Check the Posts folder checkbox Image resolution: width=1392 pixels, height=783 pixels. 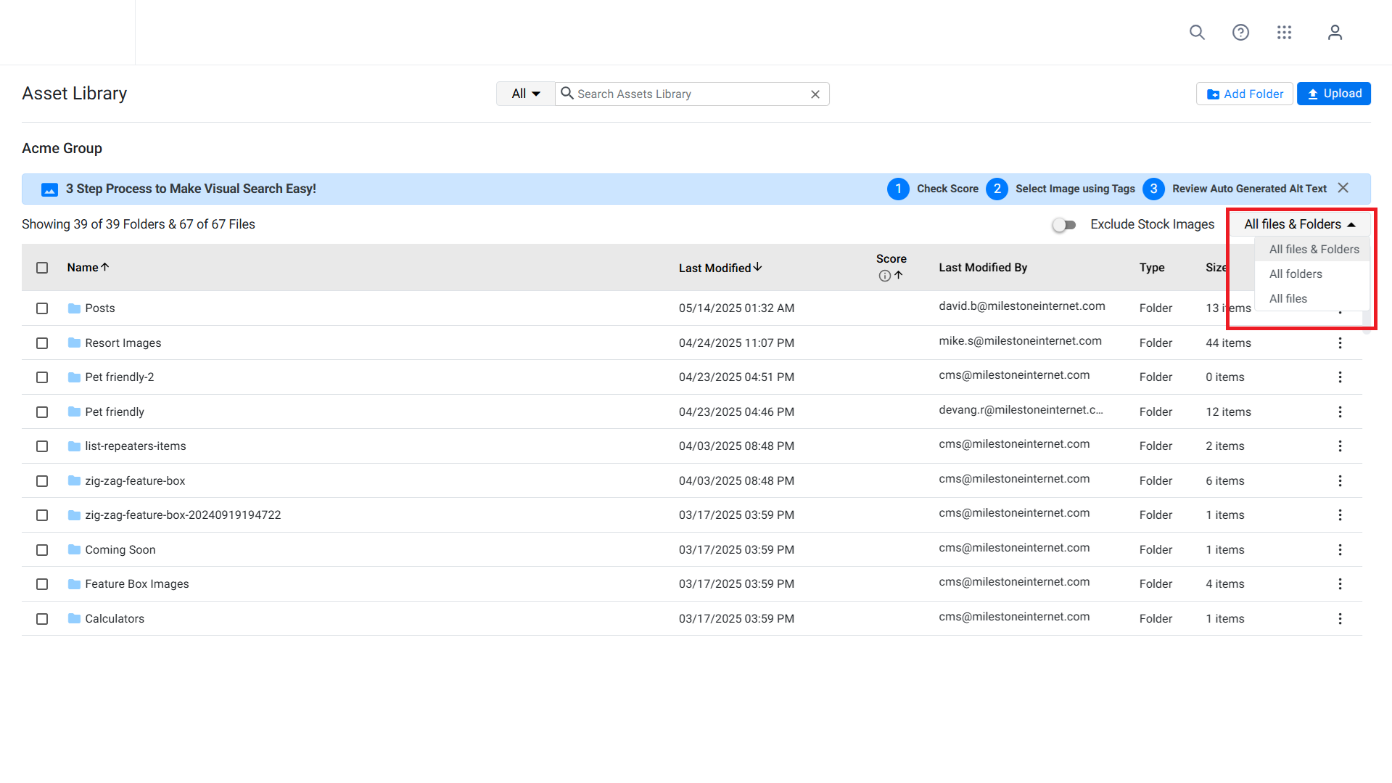(x=42, y=308)
